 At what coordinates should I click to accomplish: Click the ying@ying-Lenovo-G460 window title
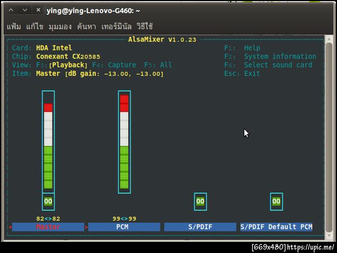pyautogui.click(x=93, y=11)
